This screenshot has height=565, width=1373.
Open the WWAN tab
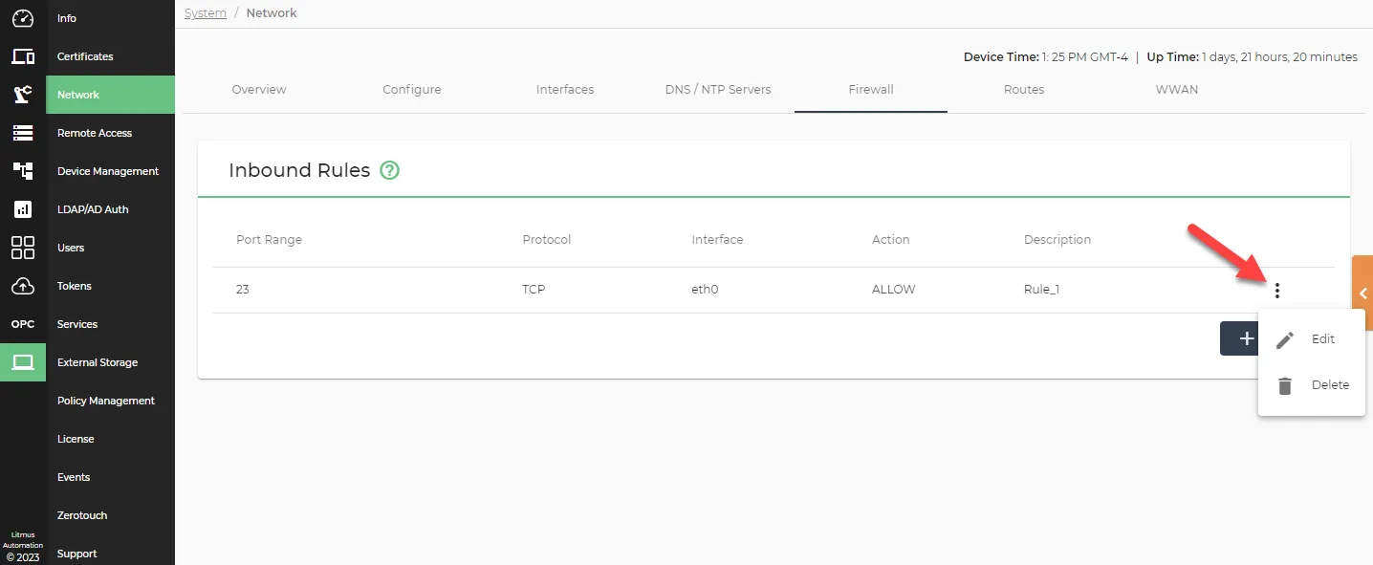click(1177, 90)
